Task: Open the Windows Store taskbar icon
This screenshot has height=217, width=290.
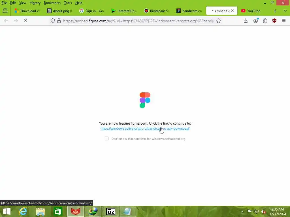Action: [58, 211]
